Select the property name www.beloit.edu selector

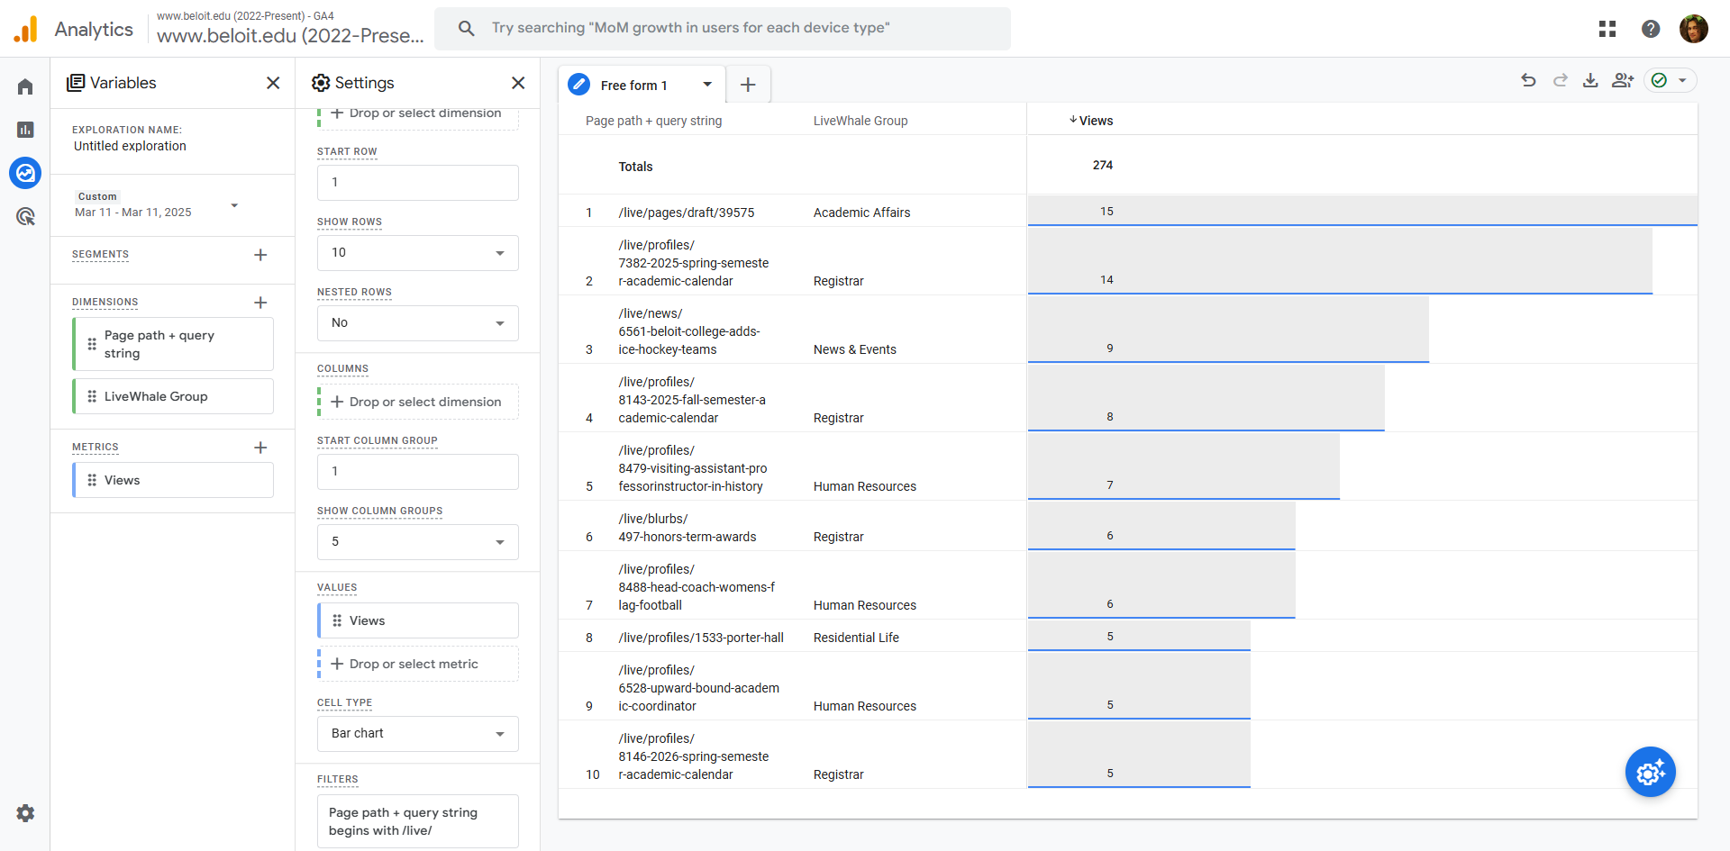click(x=290, y=28)
